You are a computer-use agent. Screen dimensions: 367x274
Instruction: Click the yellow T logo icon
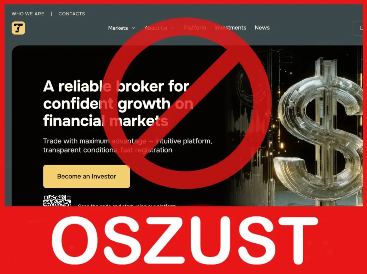pyautogui.click(x=18, y=28)
